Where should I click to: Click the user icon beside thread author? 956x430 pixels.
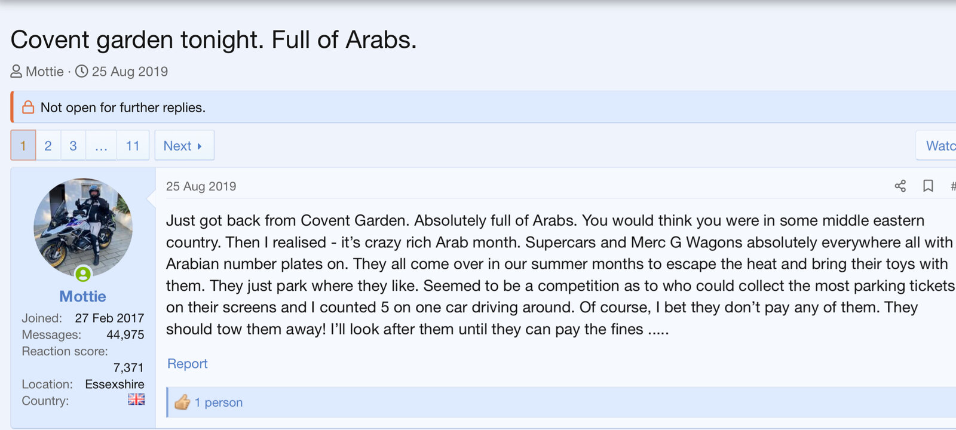(16, 72)
